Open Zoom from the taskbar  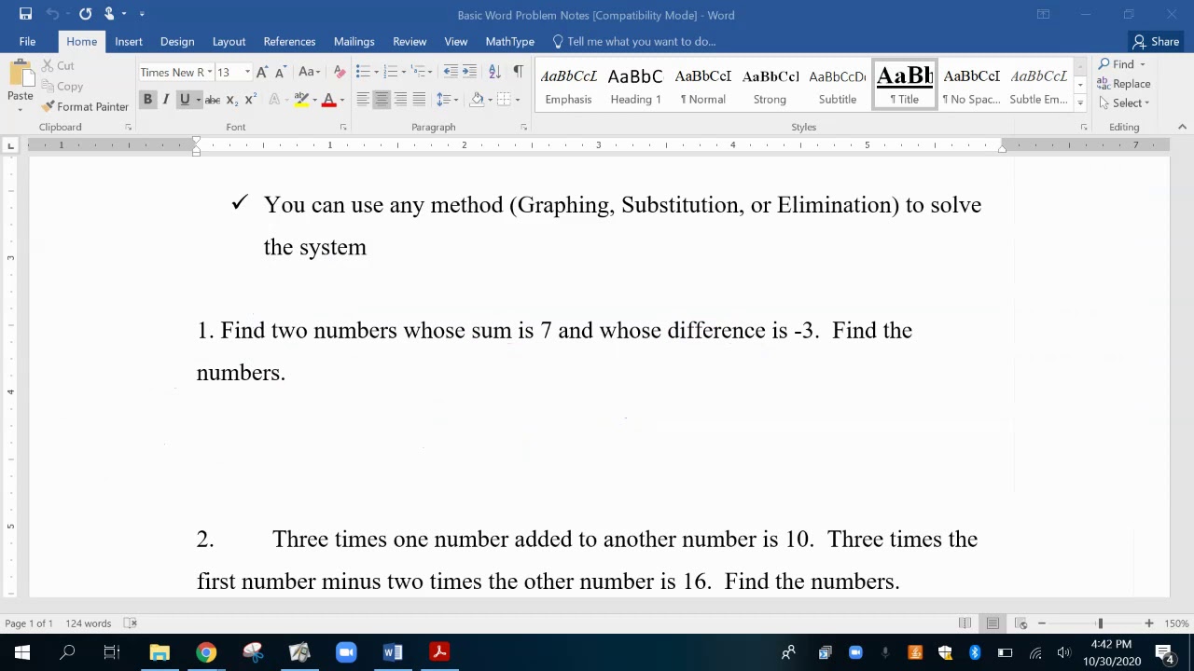point(346,652)
